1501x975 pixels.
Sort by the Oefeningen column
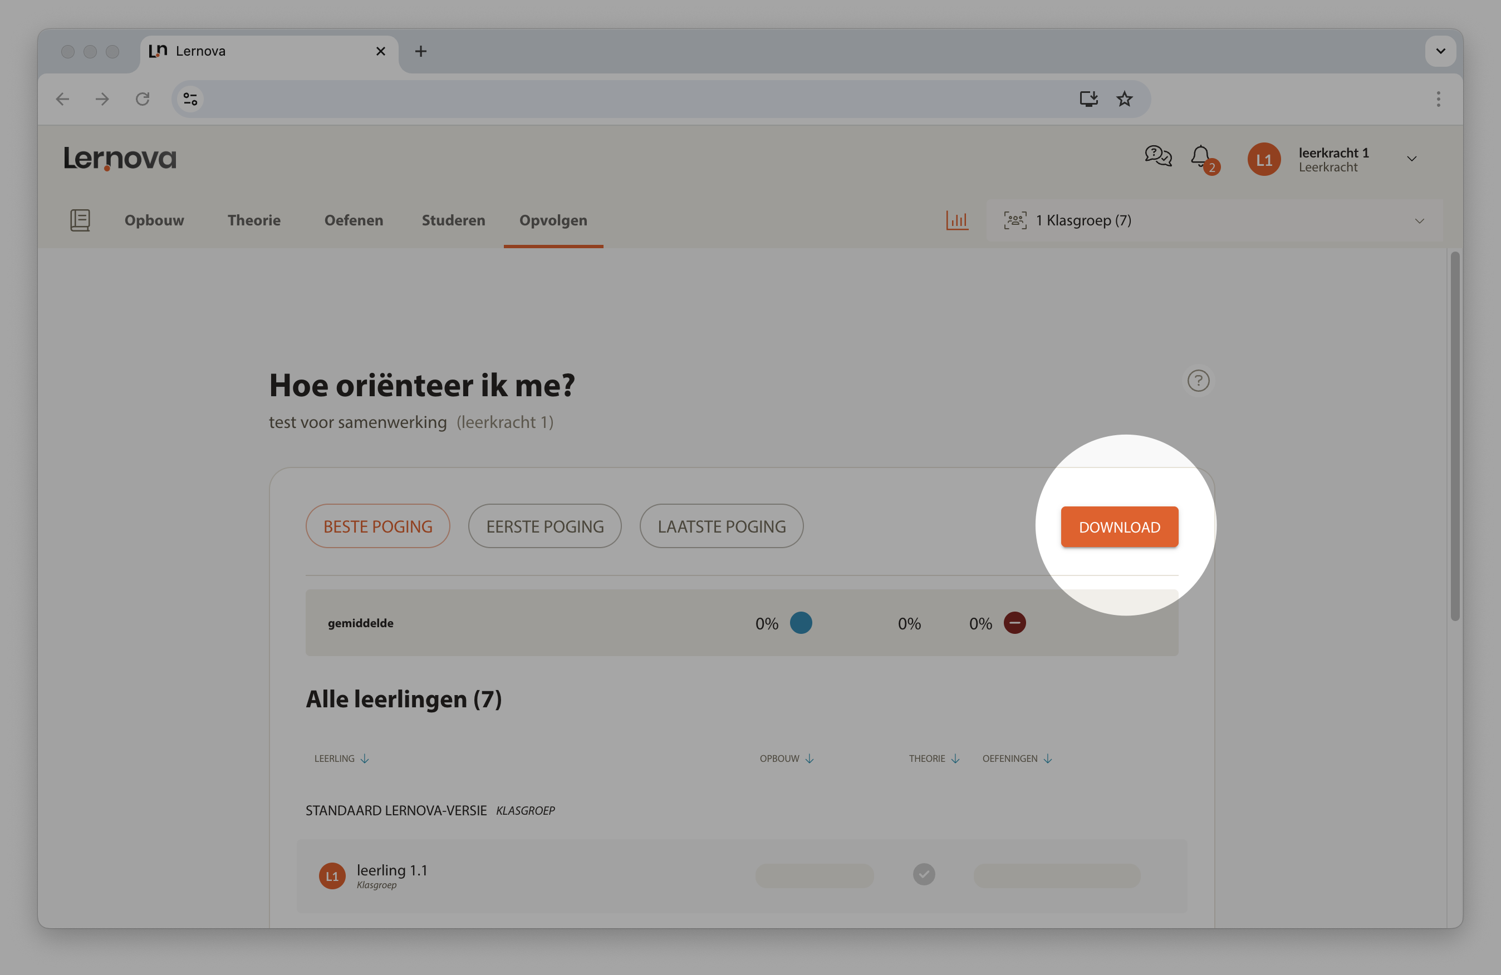pos(1017,758)
